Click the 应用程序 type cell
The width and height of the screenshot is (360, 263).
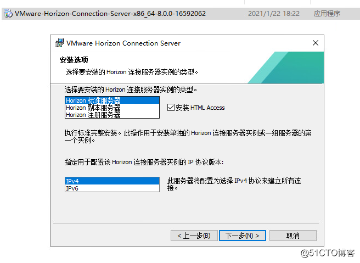[327, 14]
